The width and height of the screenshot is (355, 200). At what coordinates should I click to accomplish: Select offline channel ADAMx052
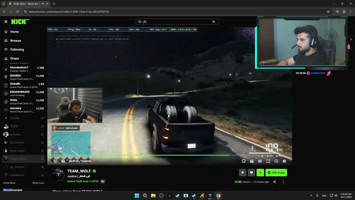[24, 175]
